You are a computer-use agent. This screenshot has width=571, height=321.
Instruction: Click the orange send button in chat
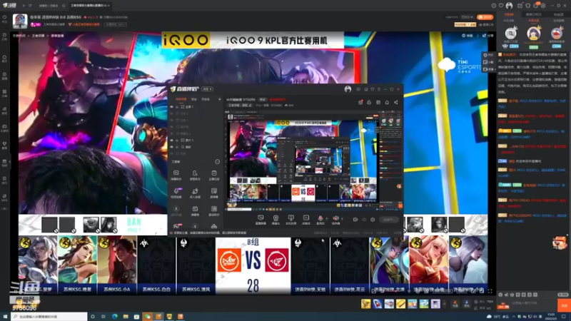(x=564, y=306)
